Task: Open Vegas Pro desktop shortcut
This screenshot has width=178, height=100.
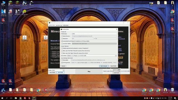Action: click(x=3, y=12)
